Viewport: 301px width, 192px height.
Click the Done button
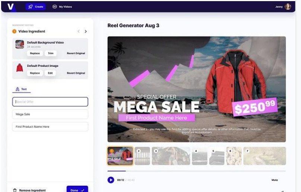(x=77, y=190)
